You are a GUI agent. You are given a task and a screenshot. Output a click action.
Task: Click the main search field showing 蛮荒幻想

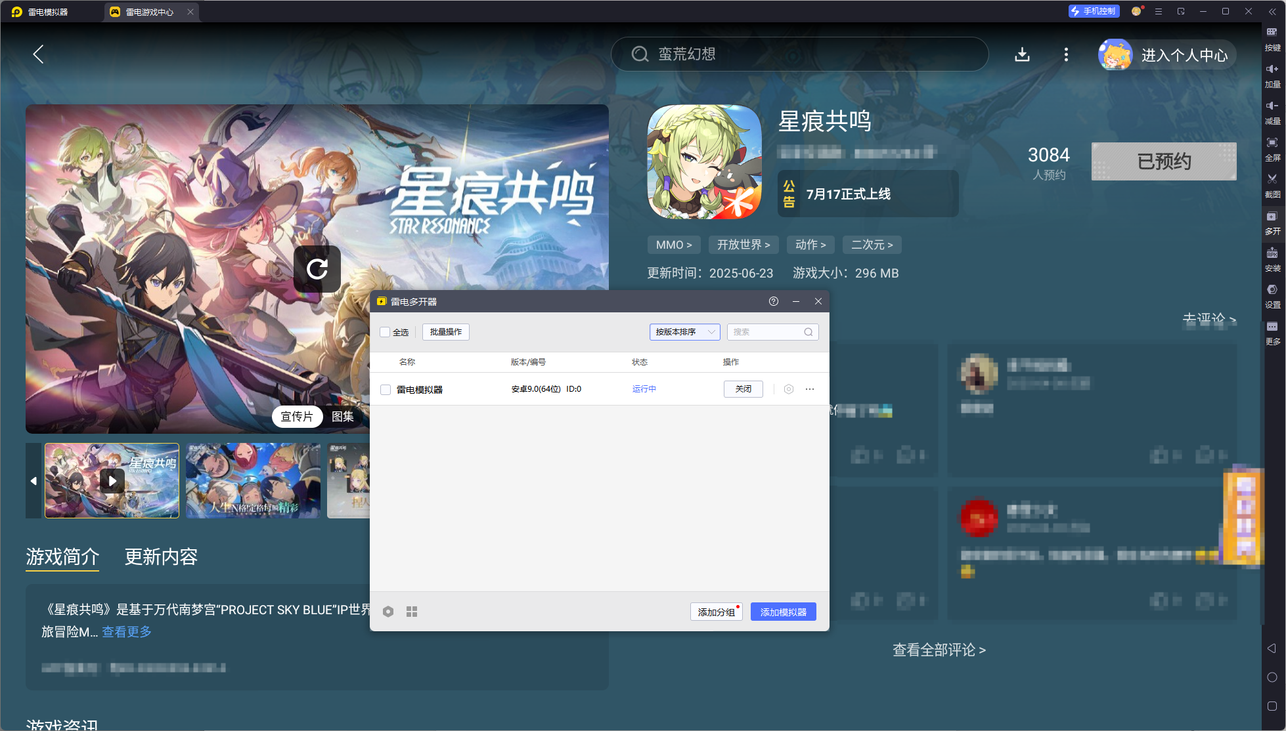click(x=799, y=54)
